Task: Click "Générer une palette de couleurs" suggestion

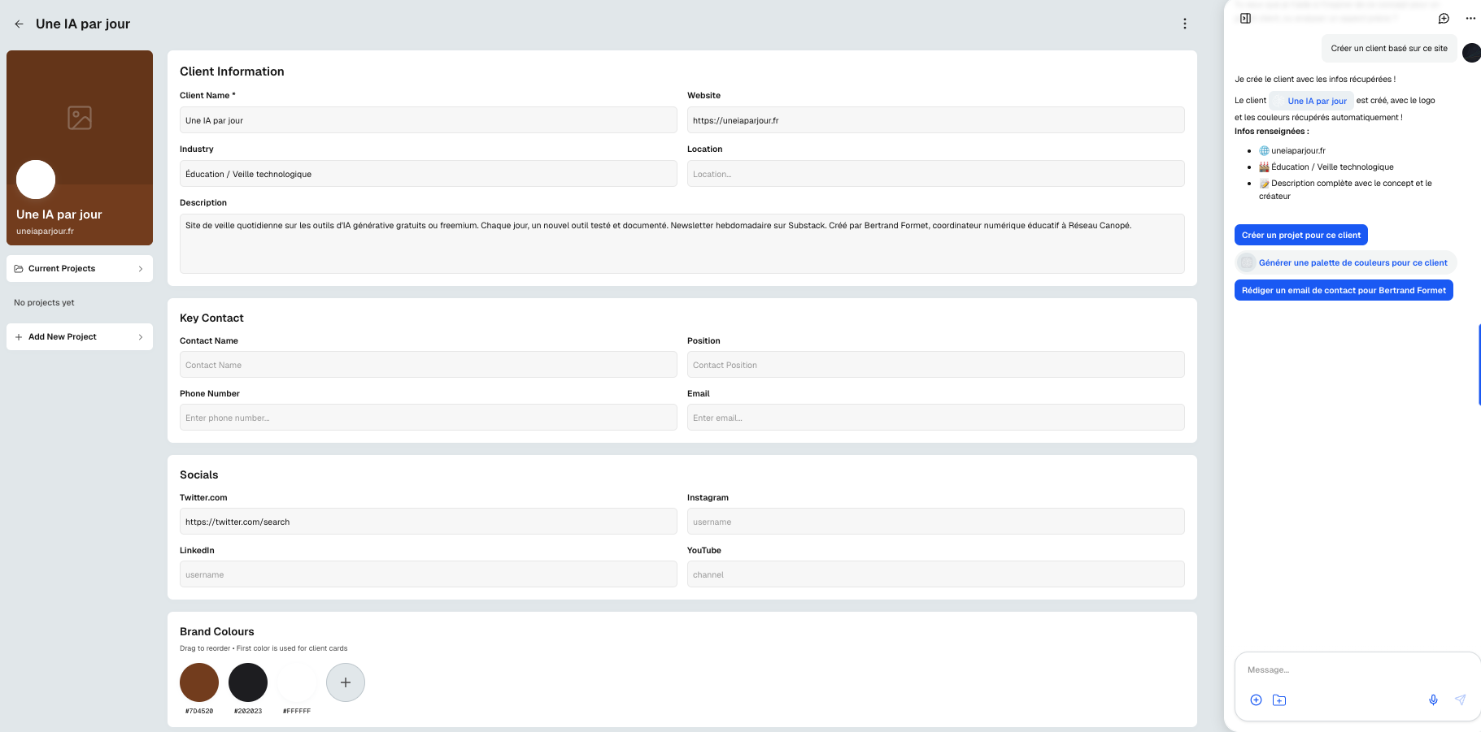Action: click(1353, 262)
